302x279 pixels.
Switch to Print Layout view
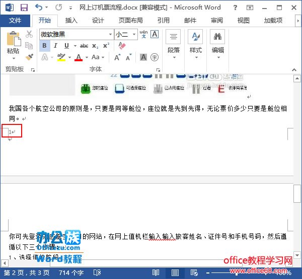(x=175, y=272)
